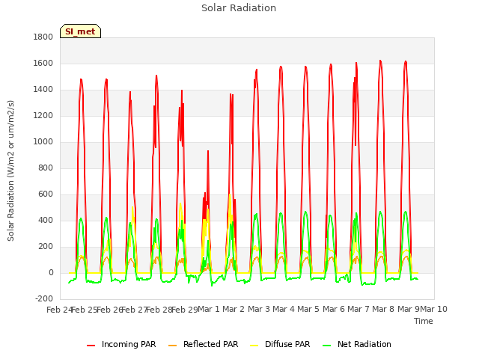This screenshot has width=479, height=359.
Task: Click the Mar 7 x-axis tick label
Action: point(359,309)
